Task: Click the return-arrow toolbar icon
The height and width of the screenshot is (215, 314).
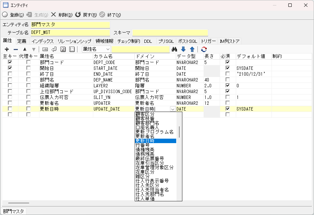Action: point(54,49)
